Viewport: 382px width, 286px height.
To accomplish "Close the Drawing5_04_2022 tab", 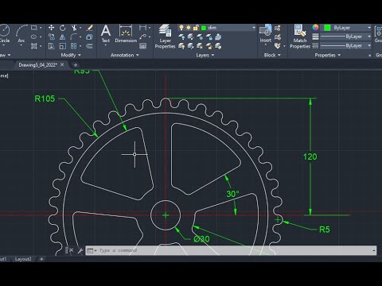I will click(62, 64).
